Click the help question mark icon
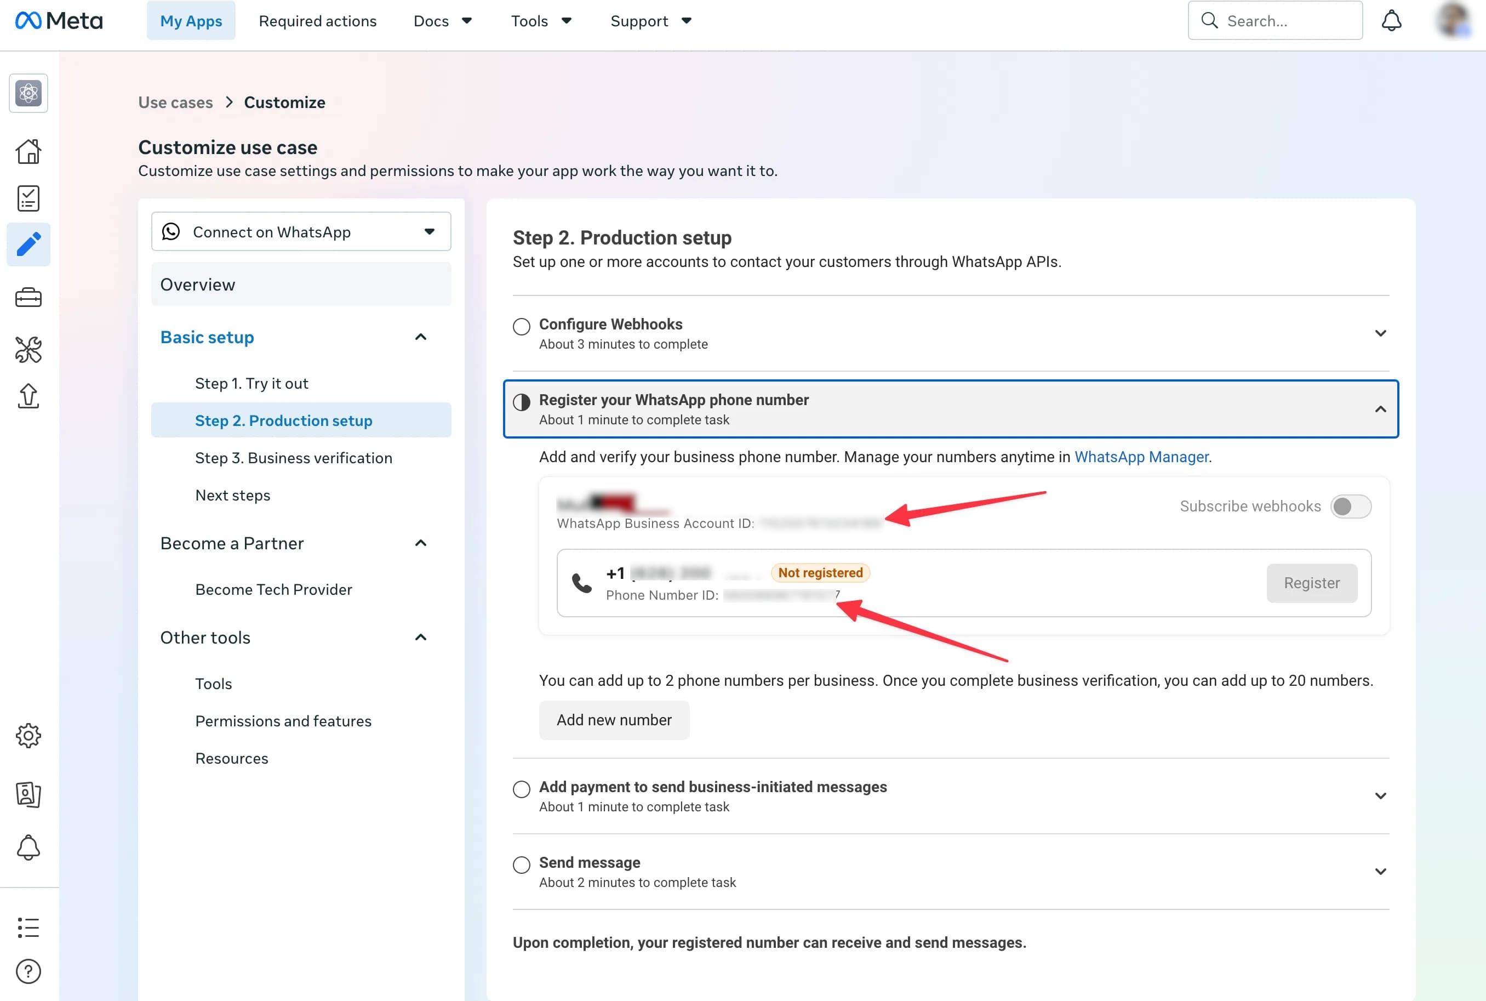1486x1001 pixels. click(x=28, y=971)
